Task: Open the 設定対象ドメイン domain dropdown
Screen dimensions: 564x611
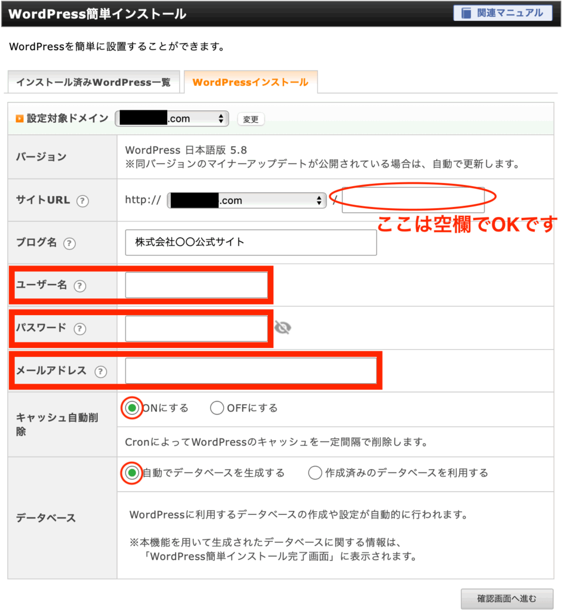Action: click(172, 119)
